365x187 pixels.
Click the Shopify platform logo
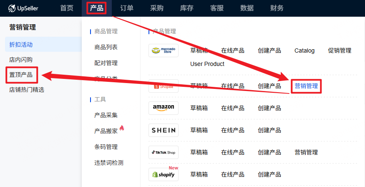tap(164, 174)
